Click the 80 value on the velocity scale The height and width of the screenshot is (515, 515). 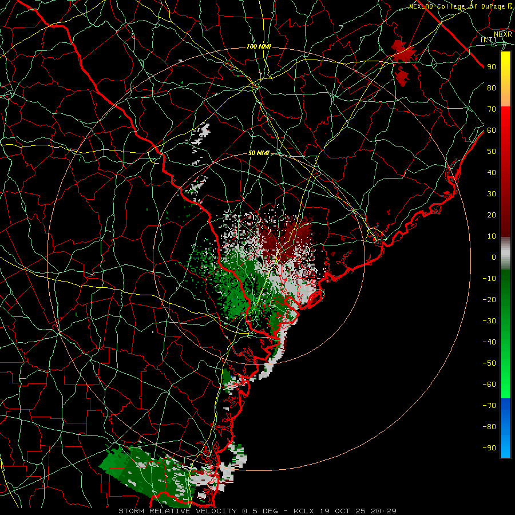(x=492, y=88)
